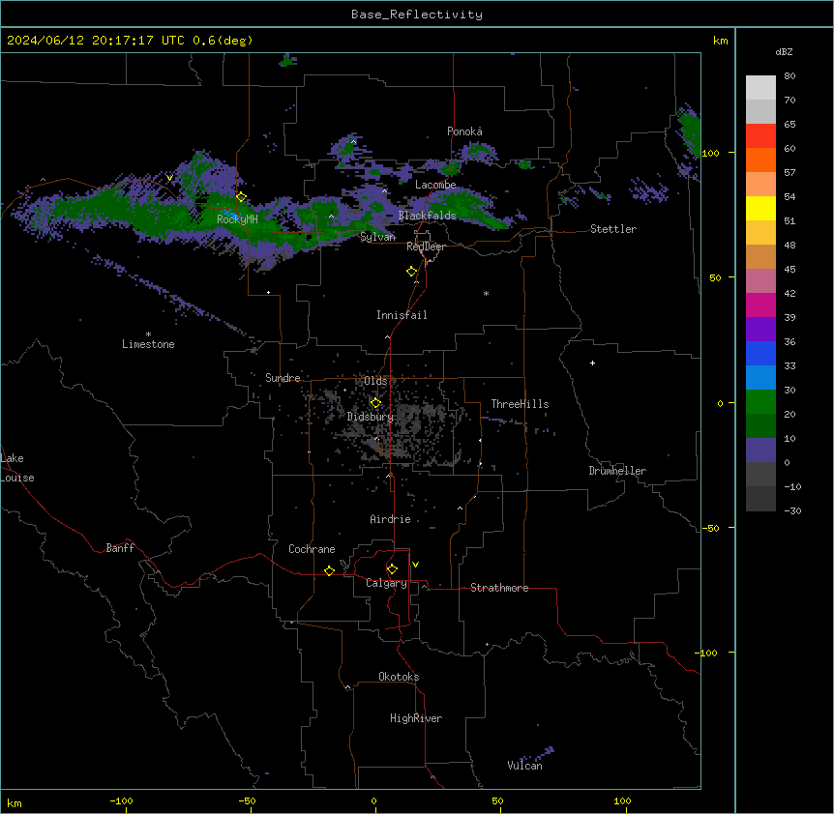Click the Limestone label
This screenshot has height=814, width=834.
[x=148, y=344]
